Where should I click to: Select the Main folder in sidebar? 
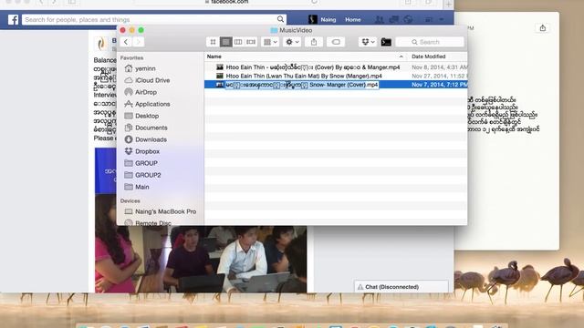pyautogui.click(x=137, y=187)
